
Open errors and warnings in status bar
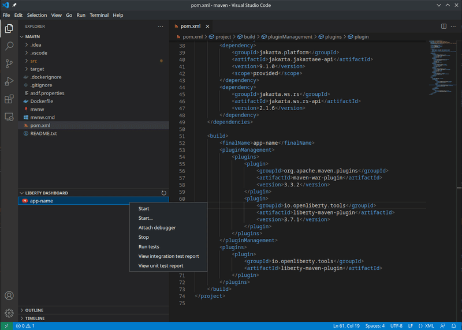pos(25,326)
